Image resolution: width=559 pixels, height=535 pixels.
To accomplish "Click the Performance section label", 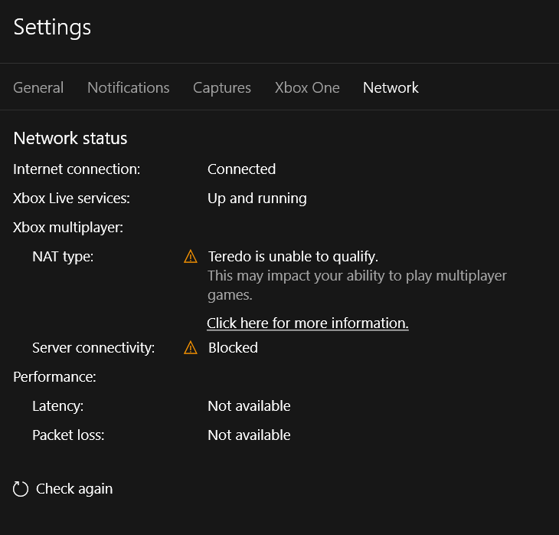I will (x=54, y=377).
